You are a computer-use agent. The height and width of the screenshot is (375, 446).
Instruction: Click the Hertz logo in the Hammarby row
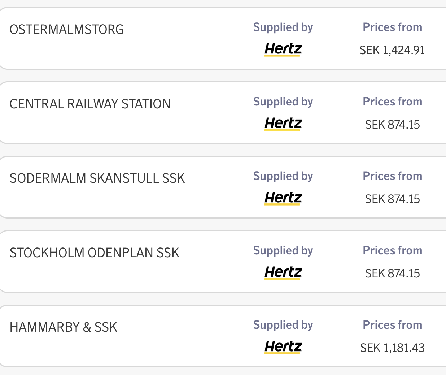(283, 347)
